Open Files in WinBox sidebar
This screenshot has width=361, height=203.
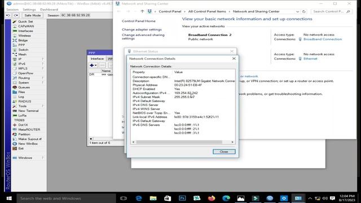click(x=21, y=92)
